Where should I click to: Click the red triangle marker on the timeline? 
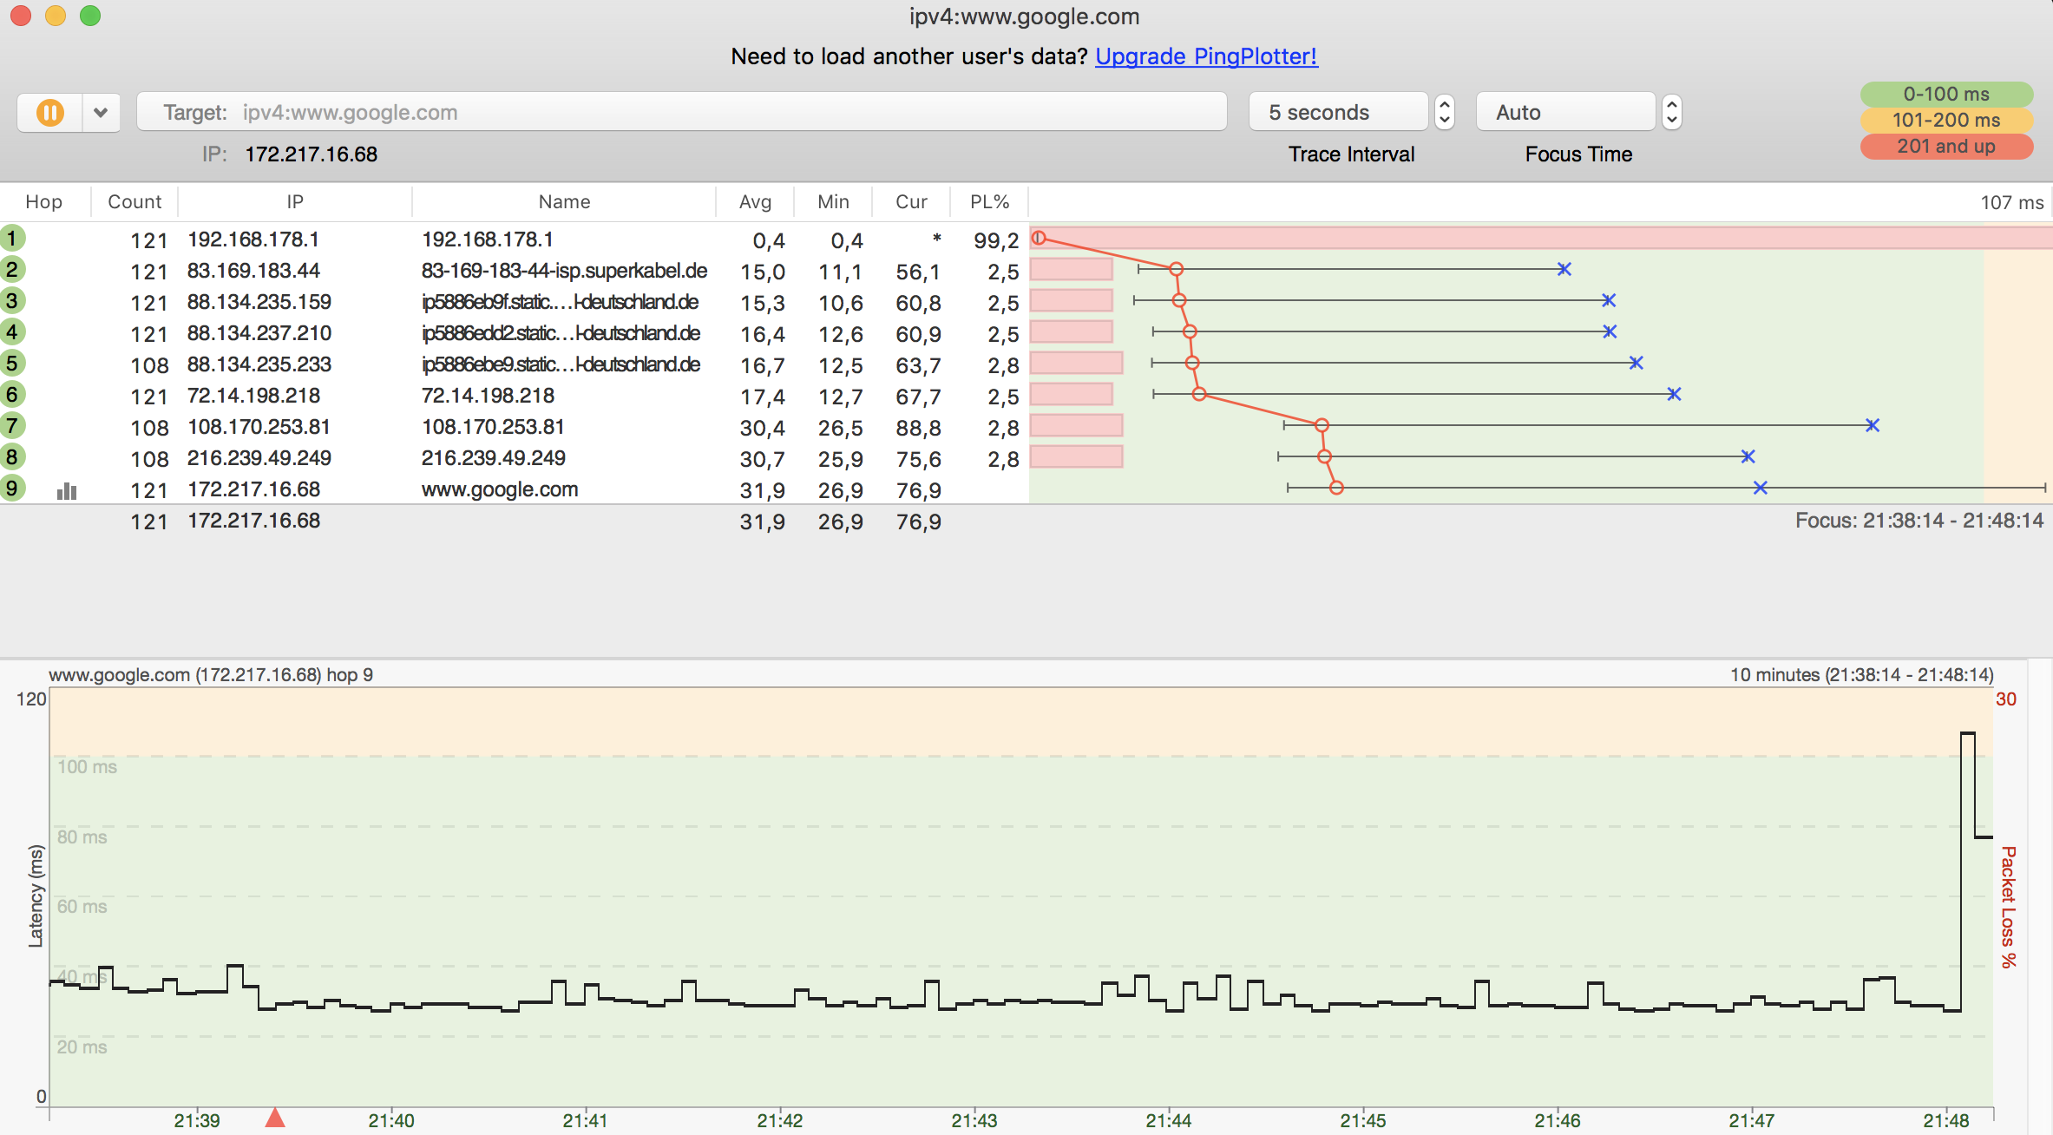pyautogui.click(x=275, y=1117)
